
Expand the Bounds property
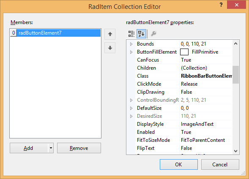coord(131,44)
